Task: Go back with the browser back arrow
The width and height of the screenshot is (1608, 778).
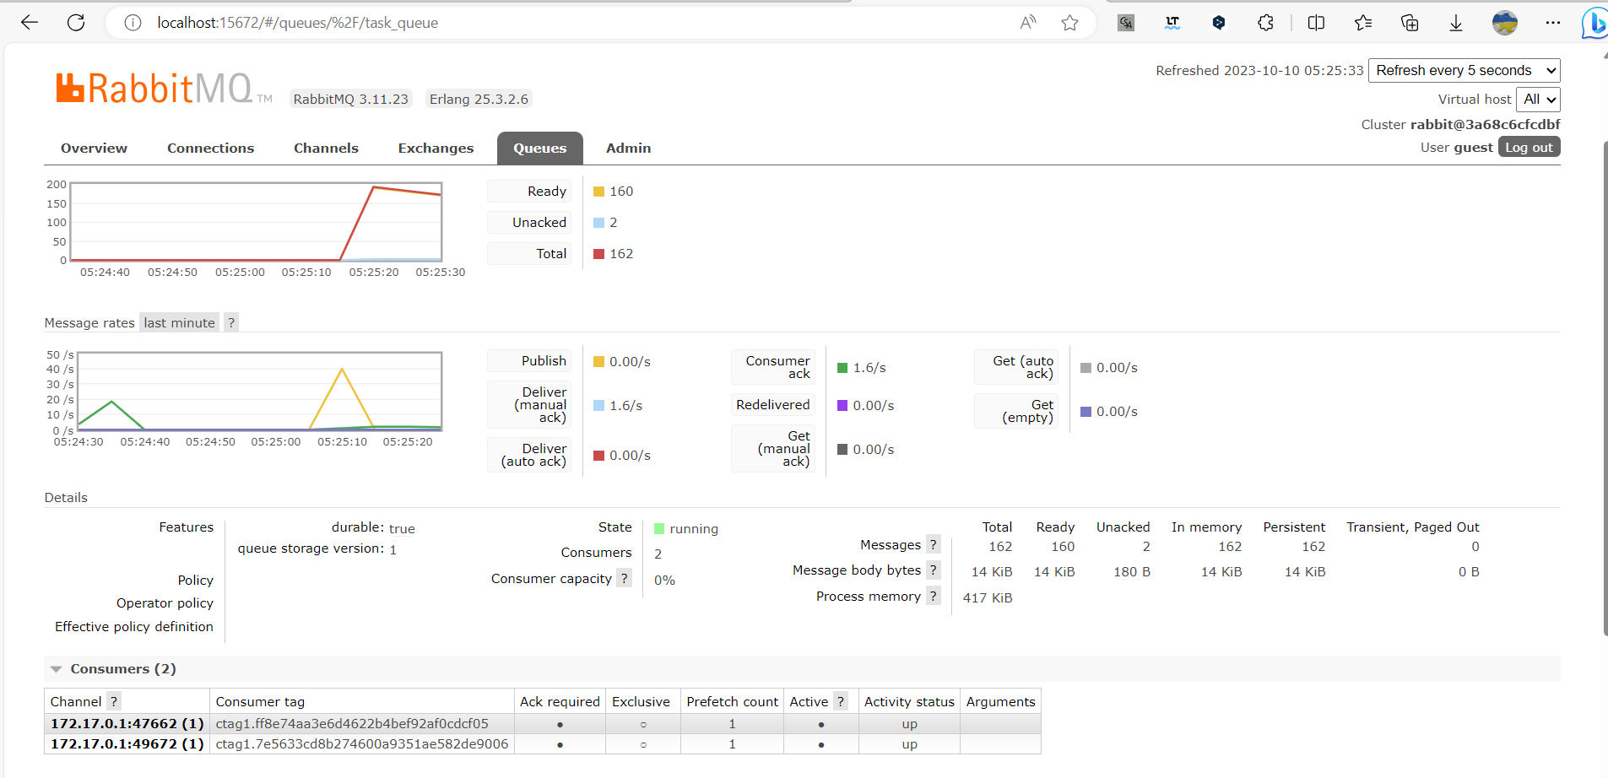Action: (x=30, y=23)
